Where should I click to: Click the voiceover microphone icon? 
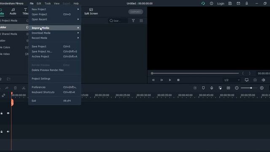point(212,88)
